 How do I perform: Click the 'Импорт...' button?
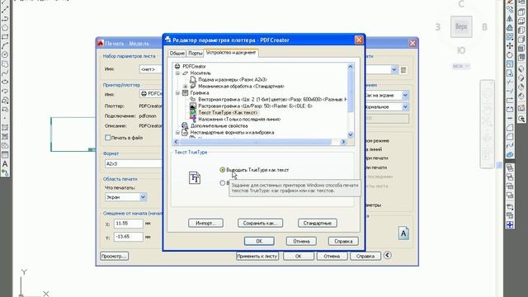click(x=205, y=224)
